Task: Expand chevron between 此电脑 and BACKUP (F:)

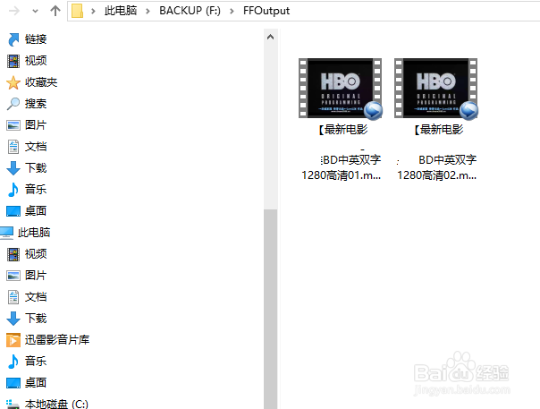Action: [148, 11]
